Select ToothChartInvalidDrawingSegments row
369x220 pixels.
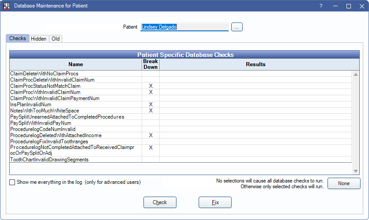pyautogui.click(x=49, y=160)
